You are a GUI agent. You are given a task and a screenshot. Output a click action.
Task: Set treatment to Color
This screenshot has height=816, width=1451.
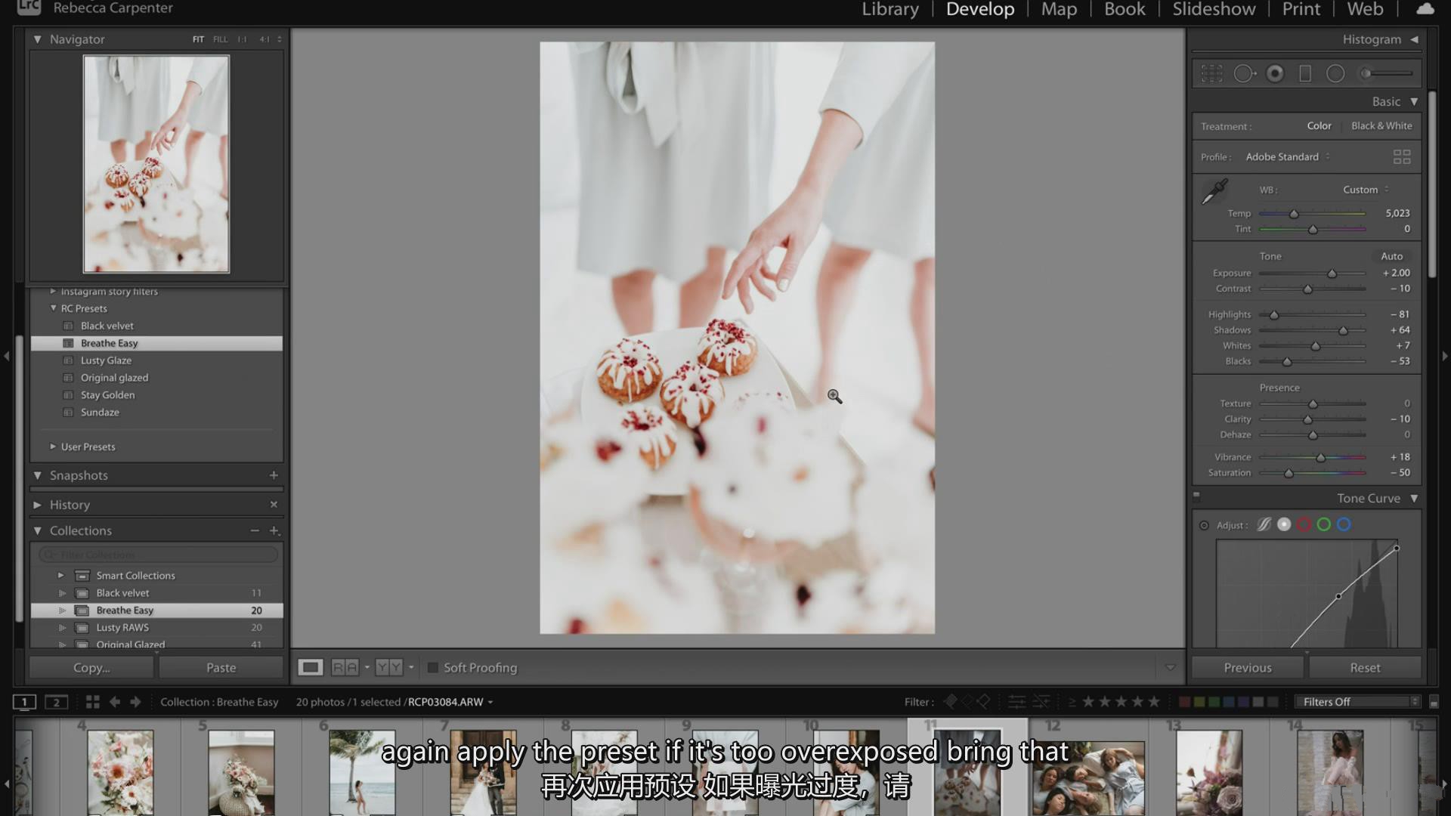click(1319, 125)
